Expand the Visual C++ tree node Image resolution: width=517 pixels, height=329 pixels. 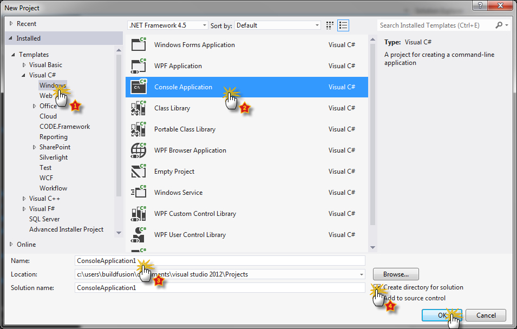click(x=24, y=199)
